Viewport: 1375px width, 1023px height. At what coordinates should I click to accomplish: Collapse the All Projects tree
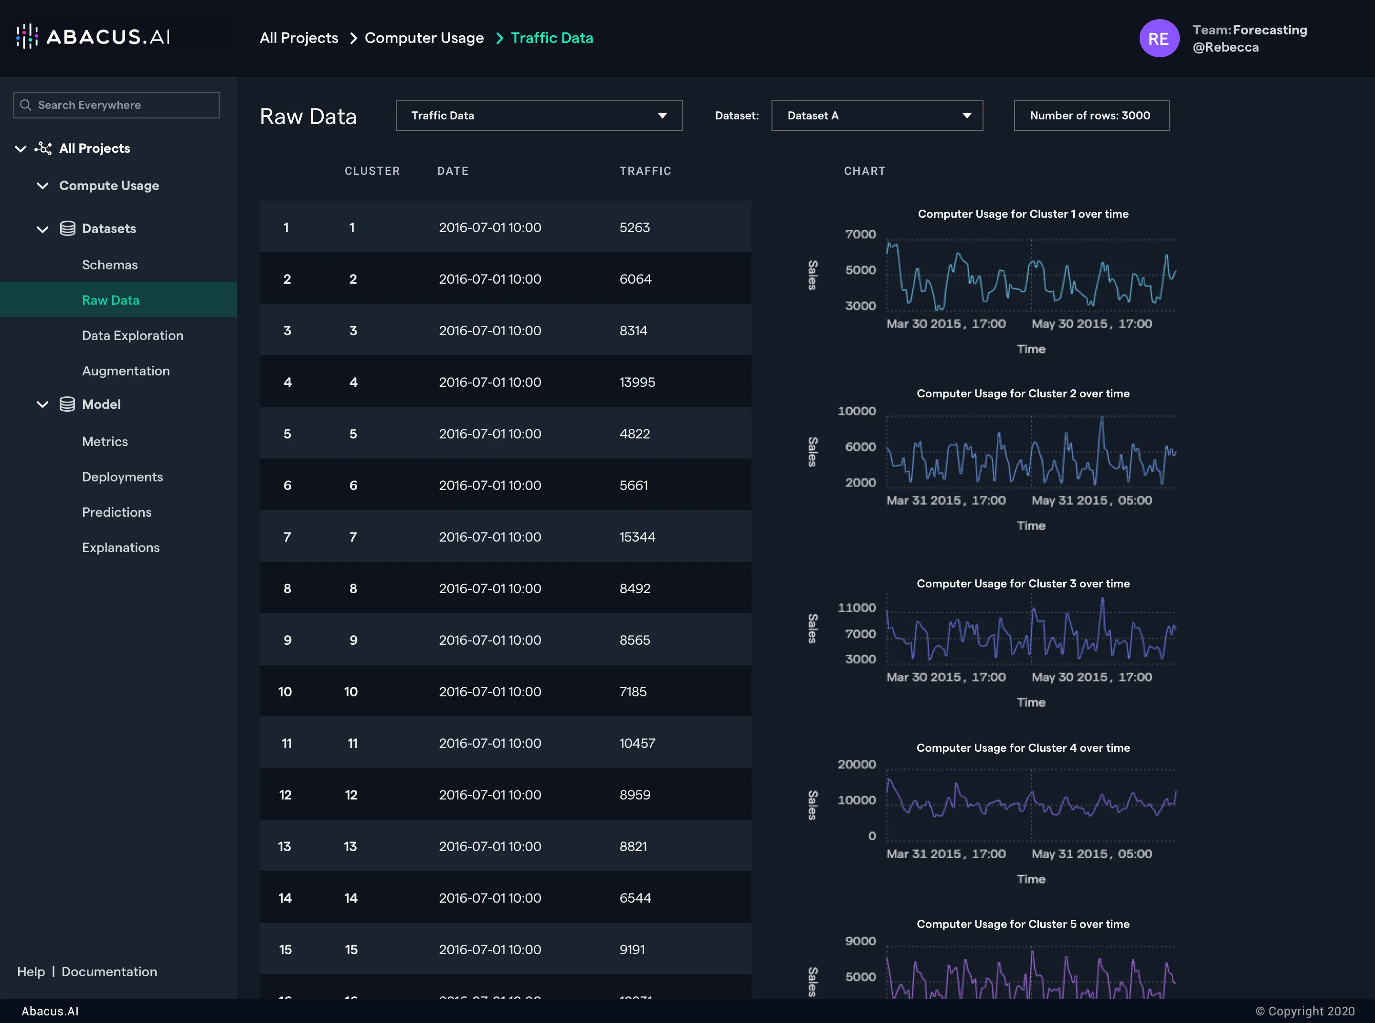[x=21, y=149]
